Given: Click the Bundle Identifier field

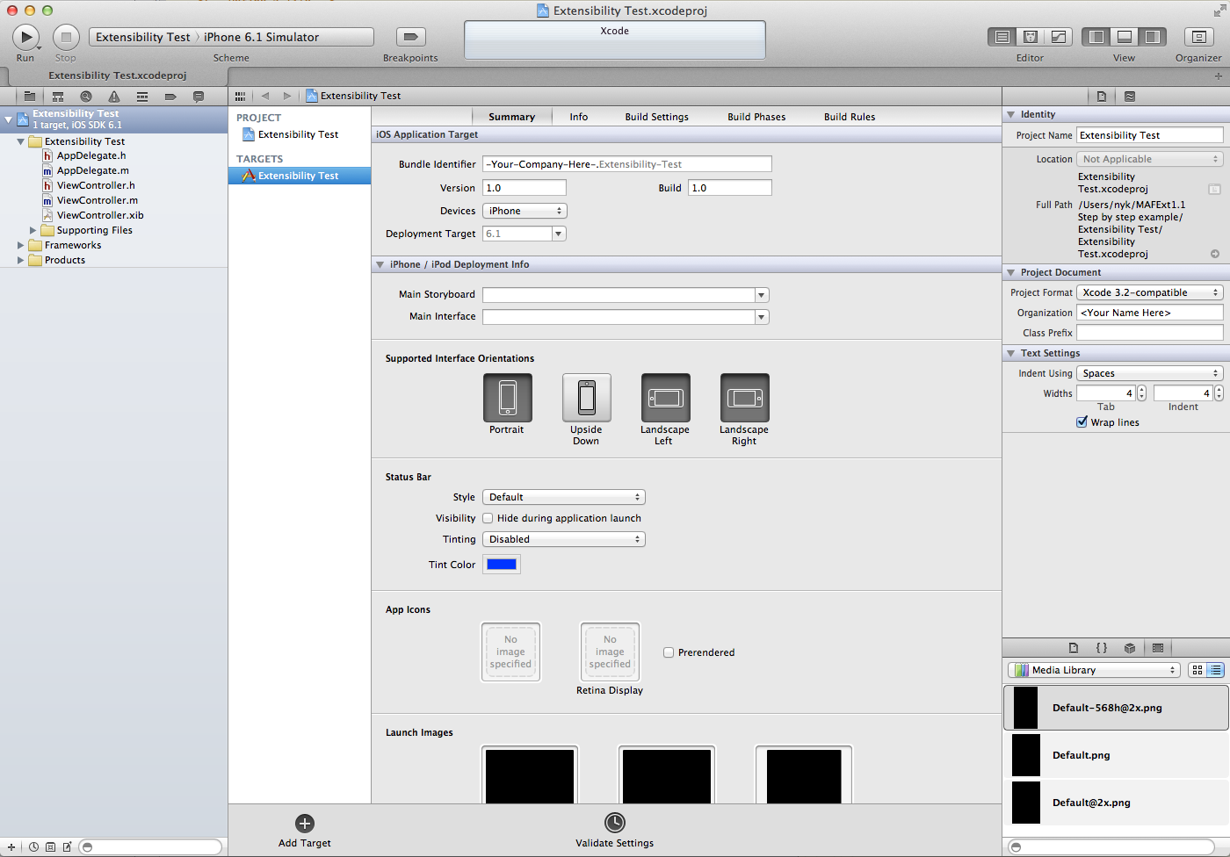Looking at the screenshot, I should pos(627,164).
